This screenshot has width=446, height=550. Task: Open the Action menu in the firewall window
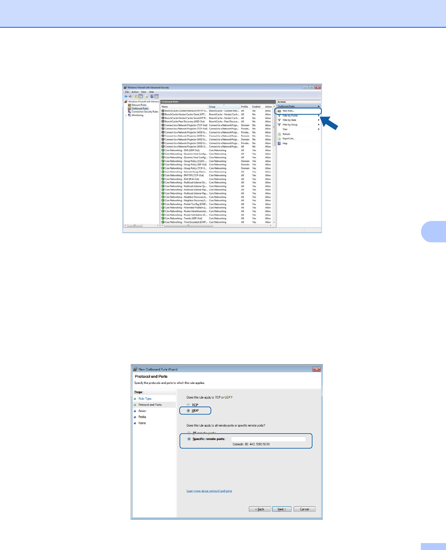pos(135,92)
